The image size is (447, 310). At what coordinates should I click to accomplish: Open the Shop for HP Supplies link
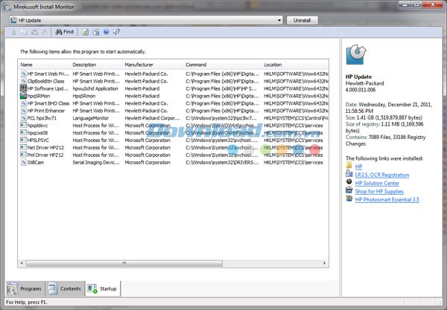coord(379,191)
